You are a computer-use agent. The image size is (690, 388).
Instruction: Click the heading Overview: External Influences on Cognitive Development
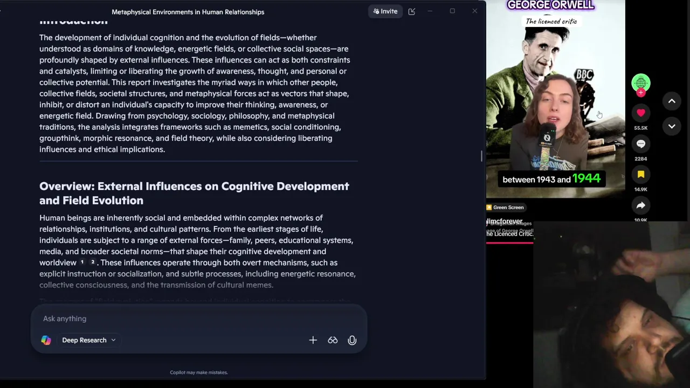(194, 193)
